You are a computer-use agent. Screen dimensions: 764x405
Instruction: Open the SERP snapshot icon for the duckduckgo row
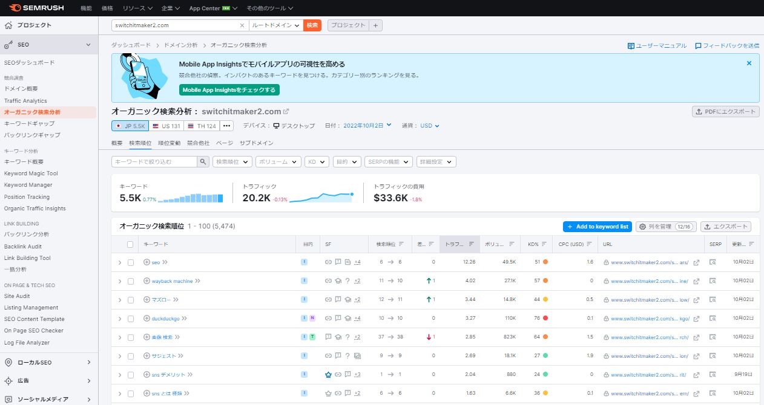click(x=713, y=319)
